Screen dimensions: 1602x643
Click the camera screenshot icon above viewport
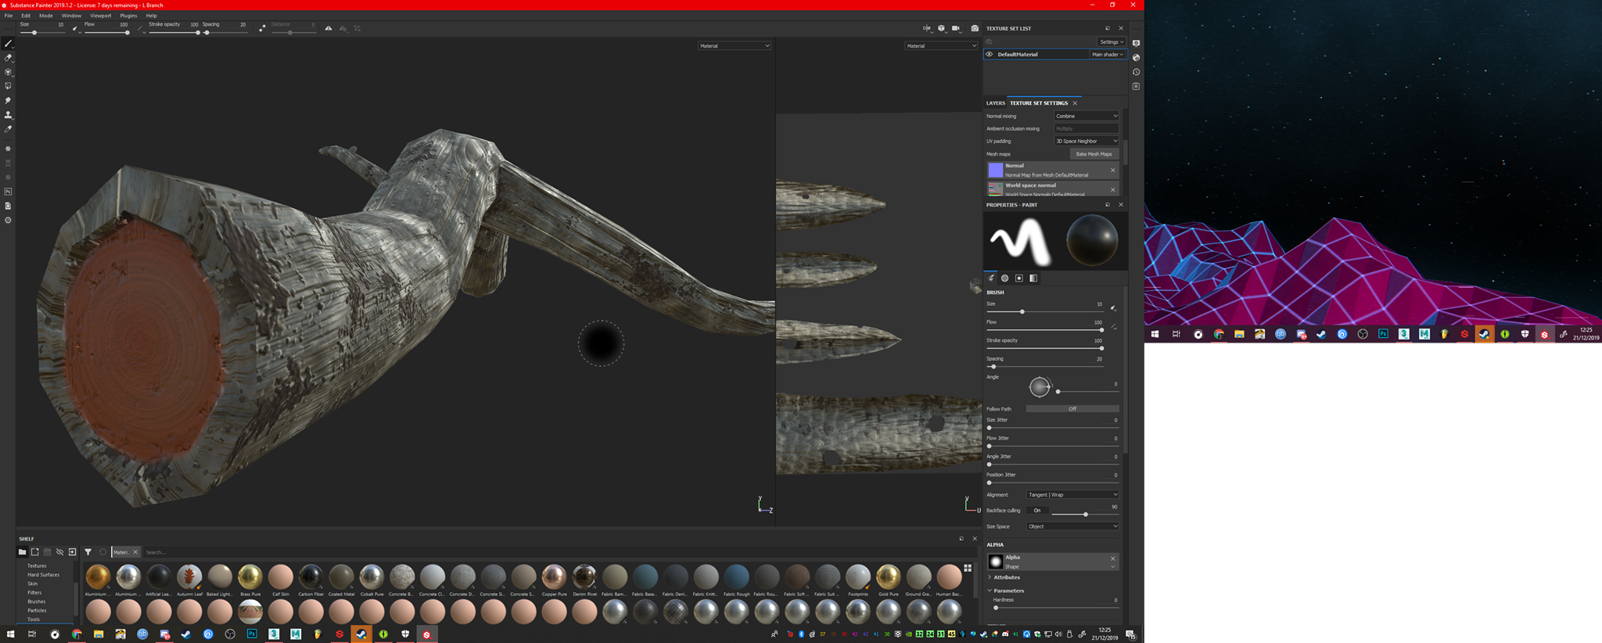[975, 28]
